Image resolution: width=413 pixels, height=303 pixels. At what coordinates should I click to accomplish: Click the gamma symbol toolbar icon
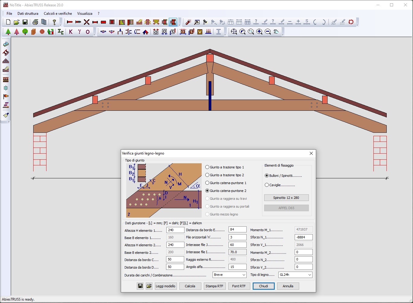tap(79, 32)
